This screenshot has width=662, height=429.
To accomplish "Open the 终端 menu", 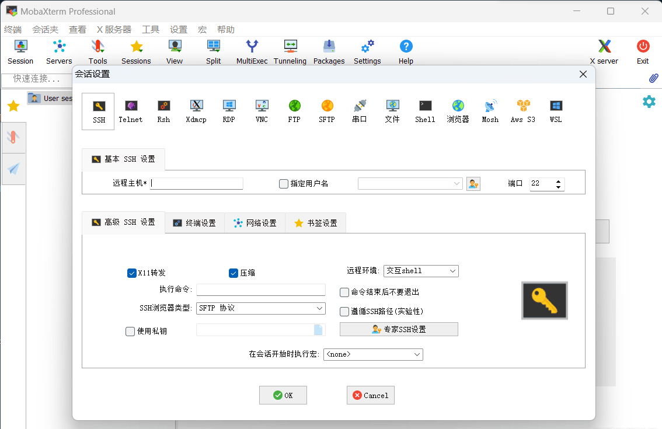I will tap(13, 30).
